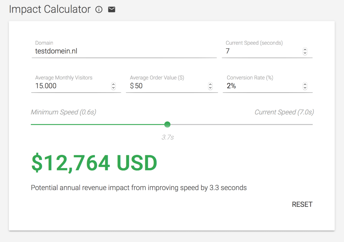
Task: Click the $12,764 USD revenue figure
Action: (94, 163)
